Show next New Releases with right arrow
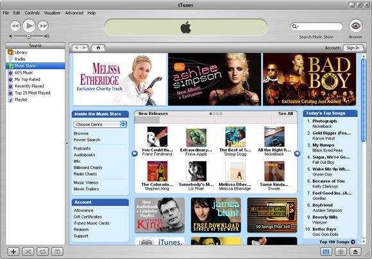The height and width of the screenshot is (259, 372). point(297,154)
